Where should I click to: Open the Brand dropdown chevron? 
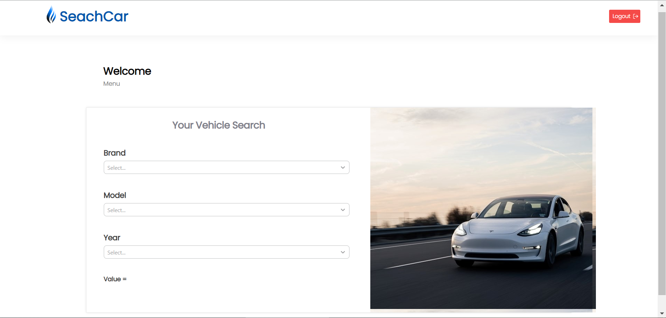pyautogui.click(x=343, y=167)
